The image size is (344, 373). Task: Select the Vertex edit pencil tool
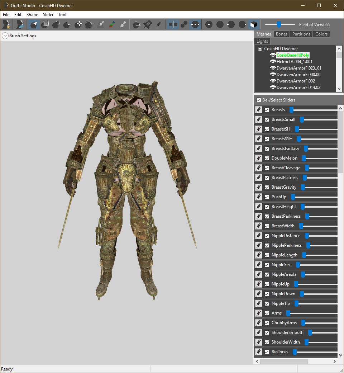(159, 24)
